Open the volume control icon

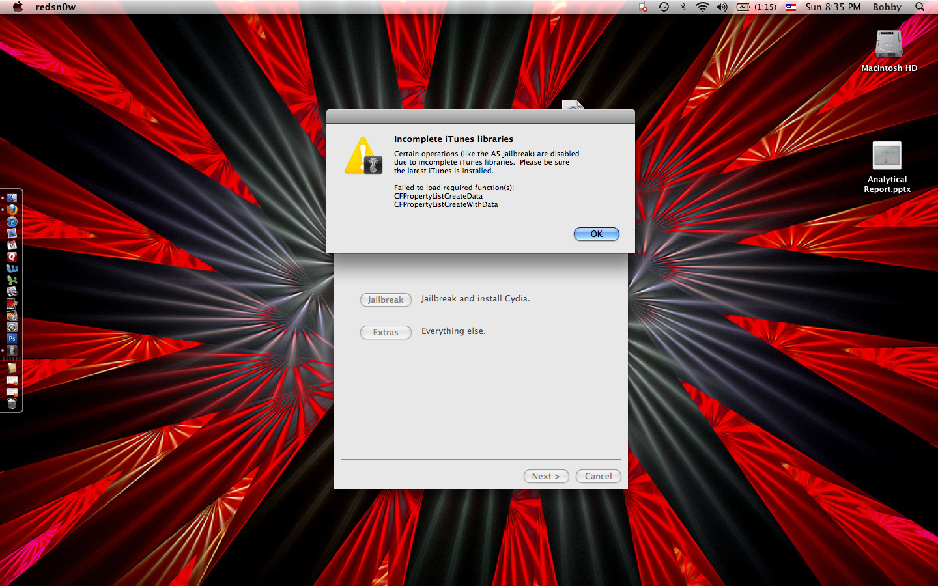tap(722, 7)
